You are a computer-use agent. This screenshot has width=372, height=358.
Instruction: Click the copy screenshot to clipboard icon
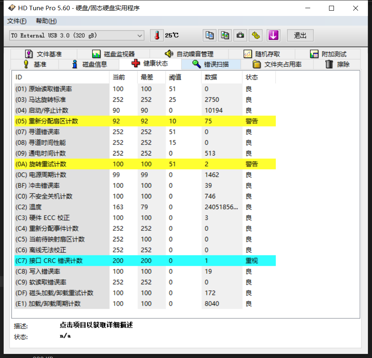[x=225, y=36]
